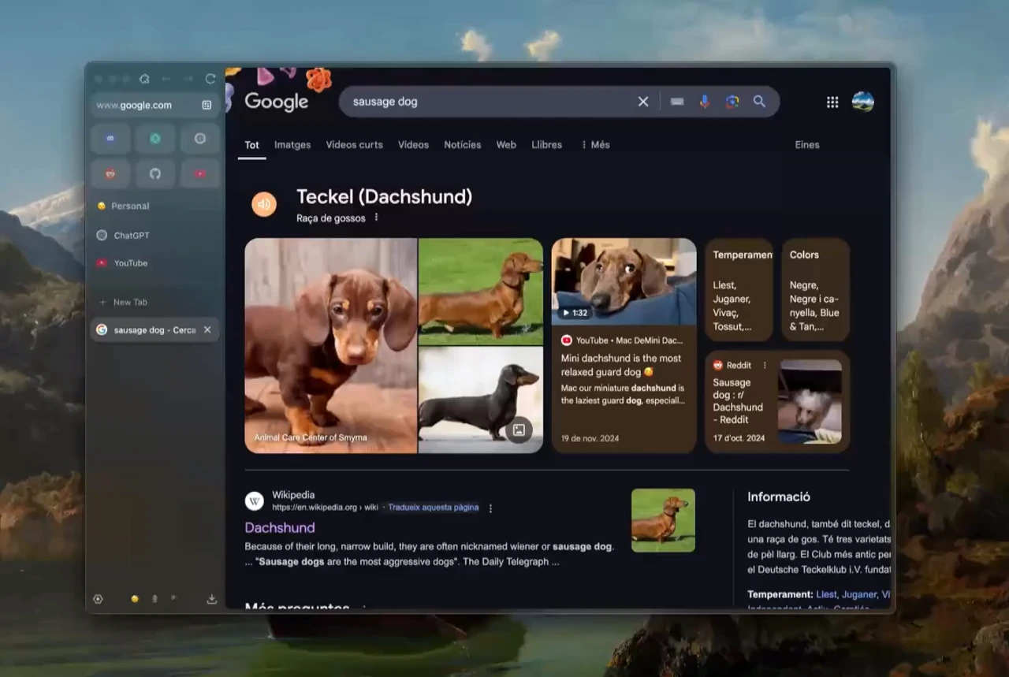The image size is (1009, 677).
Task: Switch to the Imatges search tab
Action: click(292, 145)
